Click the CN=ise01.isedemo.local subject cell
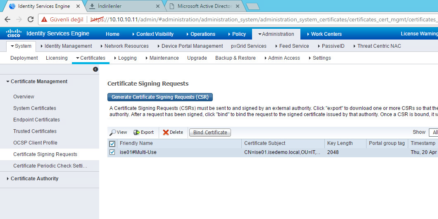 click(x=282, y=152)
